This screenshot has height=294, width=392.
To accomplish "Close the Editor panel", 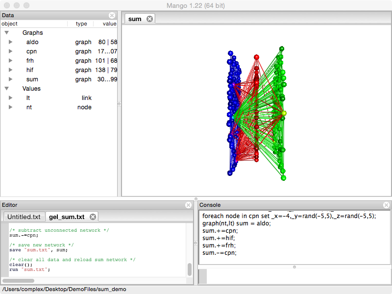I will click(x=189, y=205).
